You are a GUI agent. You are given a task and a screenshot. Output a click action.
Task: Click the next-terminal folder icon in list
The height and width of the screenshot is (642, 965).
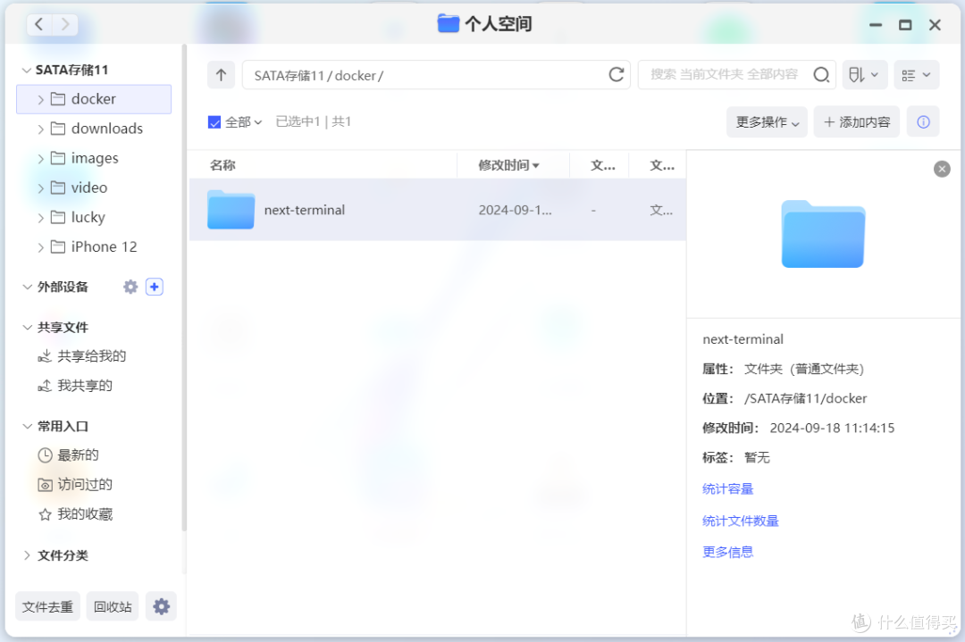(231, 210)
